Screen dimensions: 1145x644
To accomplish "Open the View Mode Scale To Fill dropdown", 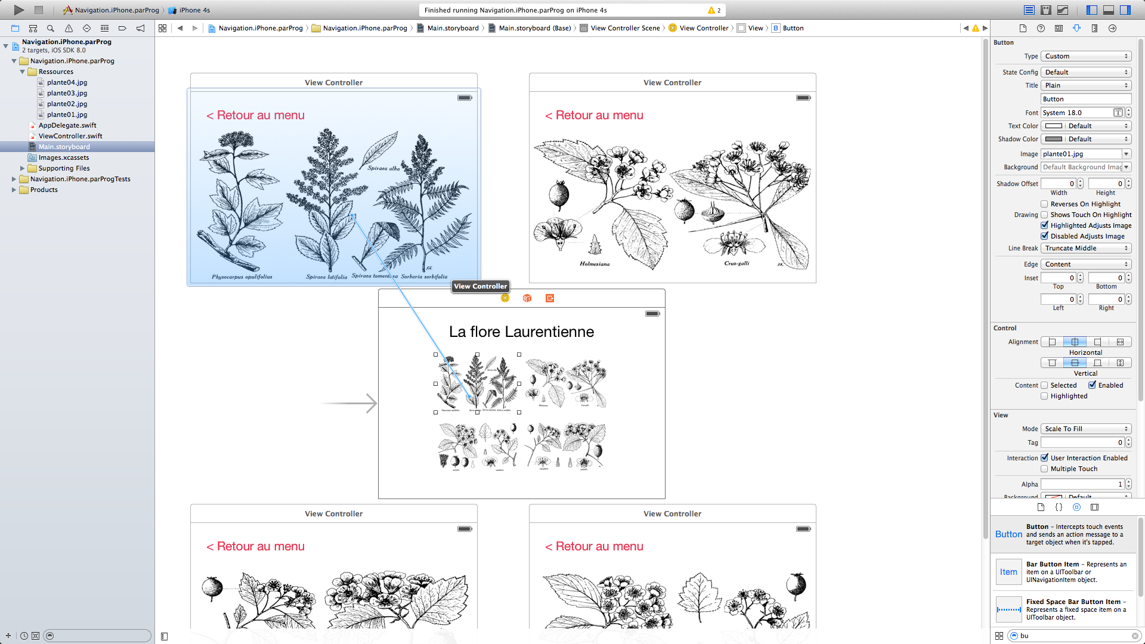I will (x=1087, y=428).
